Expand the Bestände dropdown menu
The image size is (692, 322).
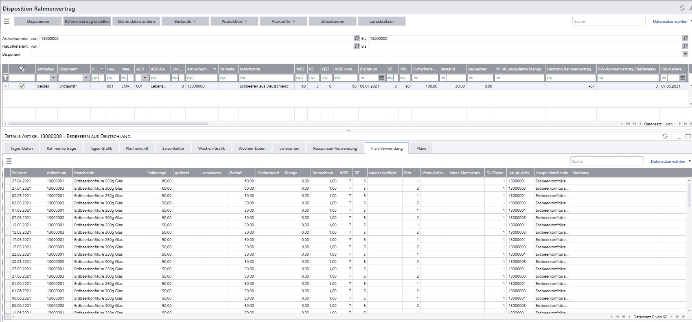[185, 22]
